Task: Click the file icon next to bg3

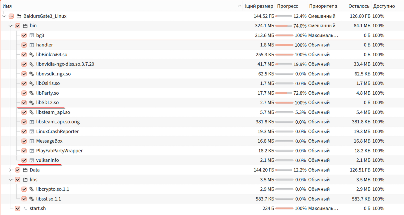Action: click(x=32, y=35)
